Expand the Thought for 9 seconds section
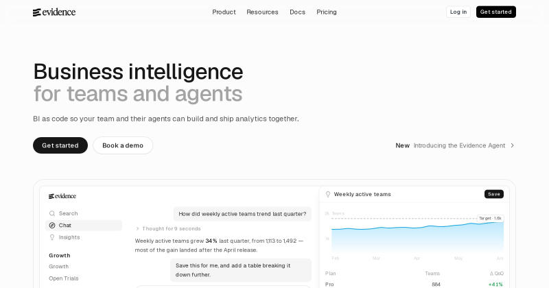 pos(168,228)
